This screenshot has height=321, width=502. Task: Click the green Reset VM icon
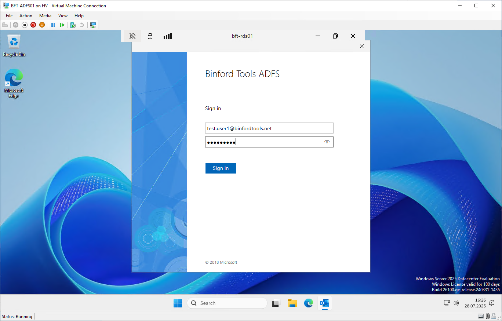coord(62,25)
